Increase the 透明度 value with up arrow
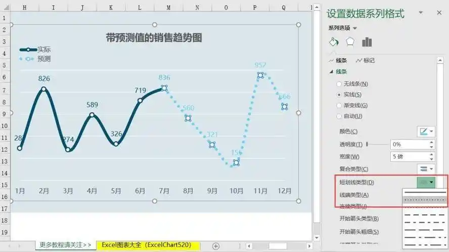The height and width of the screenshot is (252, 449). (x=431, y=142)
